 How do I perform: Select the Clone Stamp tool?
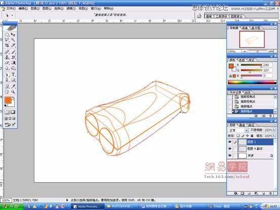point(7,57)
